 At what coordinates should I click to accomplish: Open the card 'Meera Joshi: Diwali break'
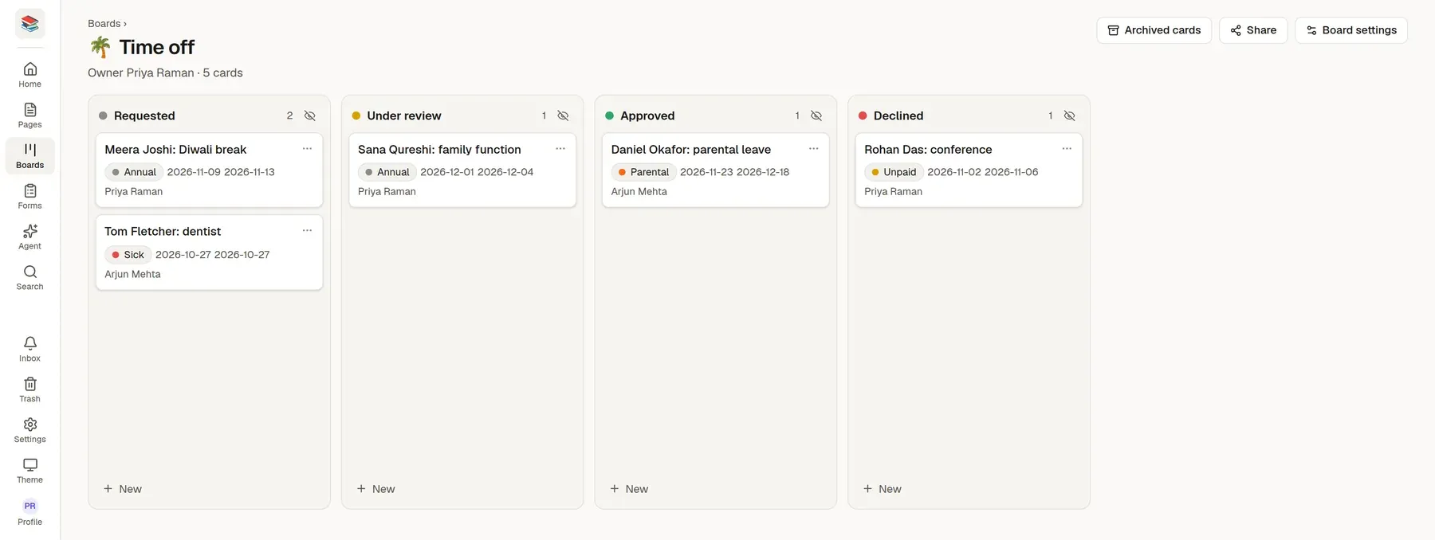pyautogui.click(x=209, y=170)
